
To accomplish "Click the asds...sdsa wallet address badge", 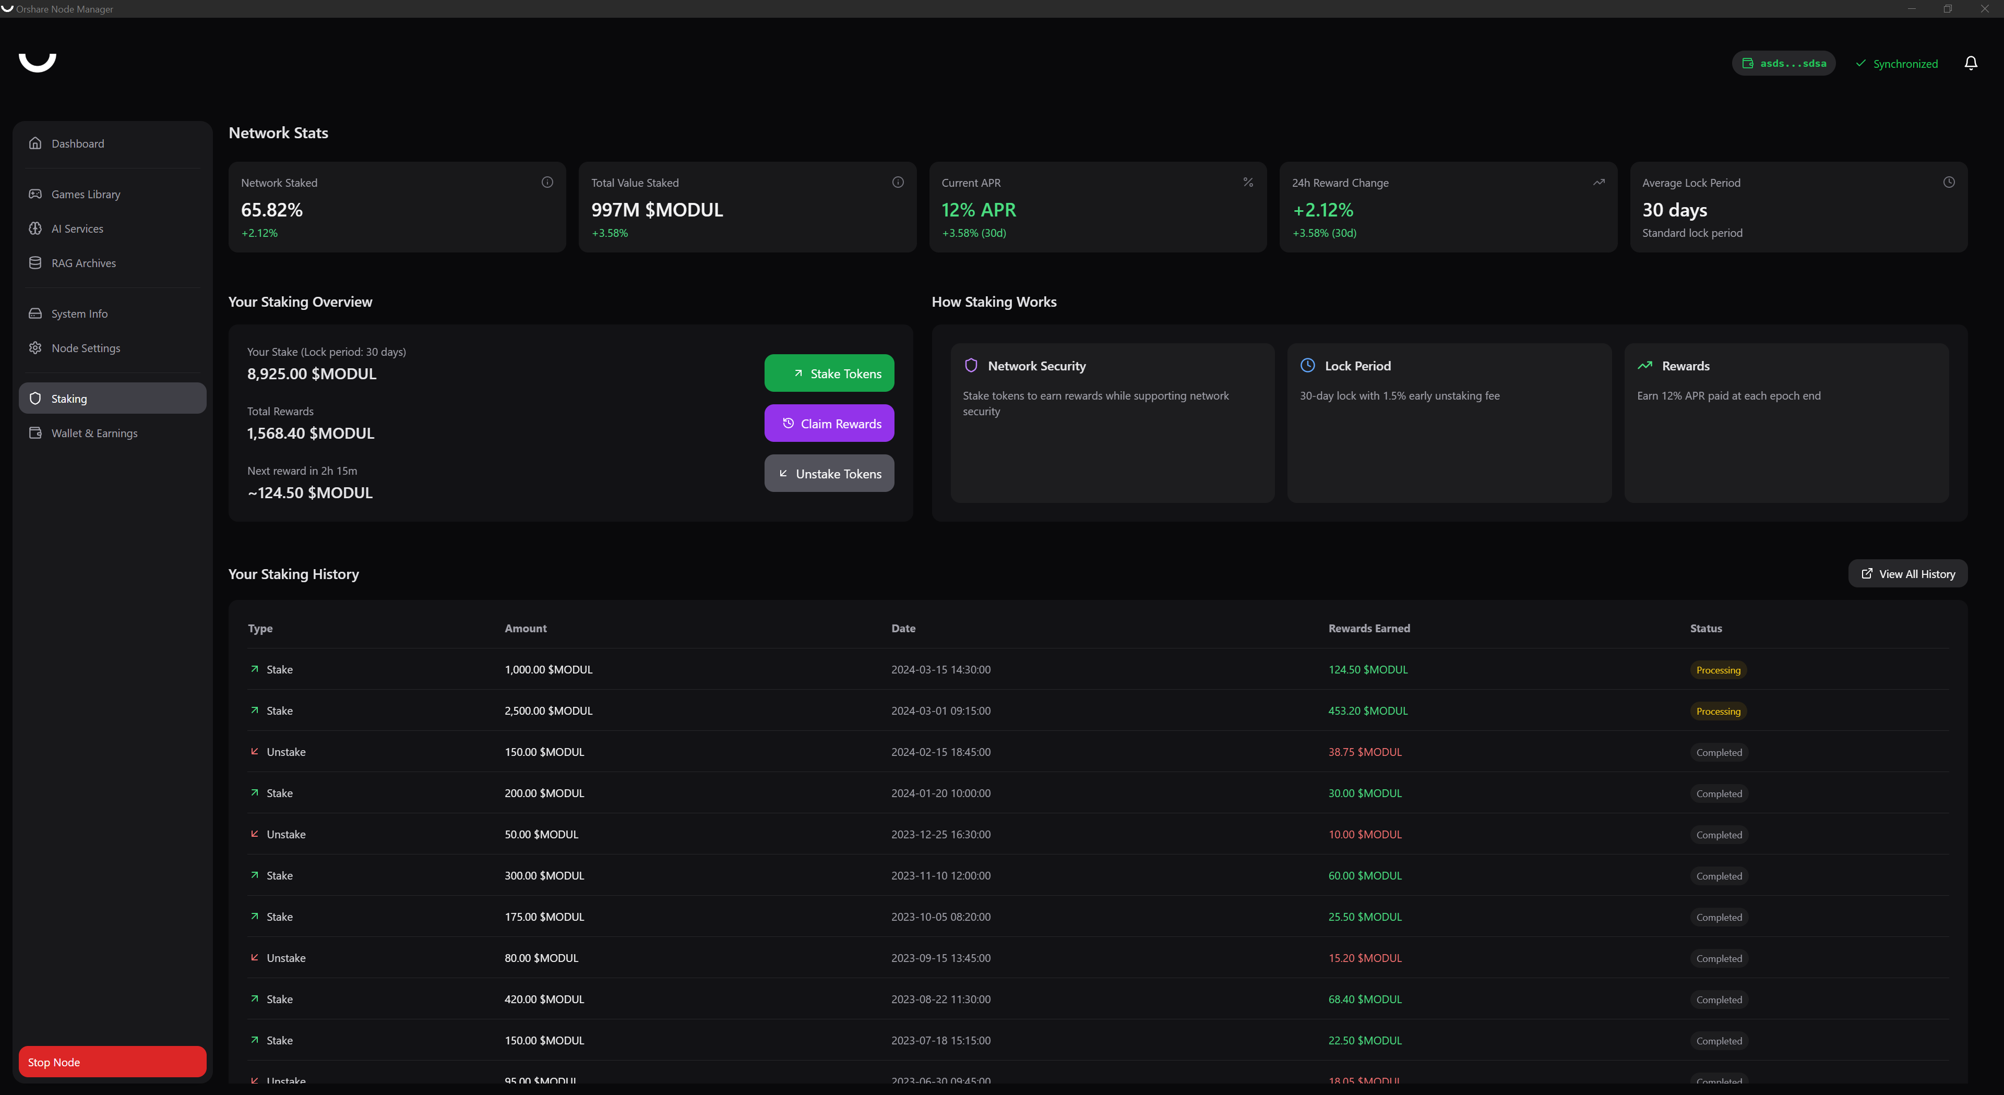I will click(x=1783, y=63).
